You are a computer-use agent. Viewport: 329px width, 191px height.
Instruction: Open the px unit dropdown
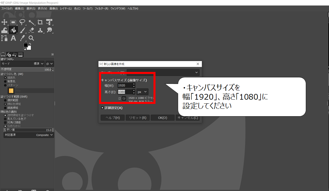[142, 92]
